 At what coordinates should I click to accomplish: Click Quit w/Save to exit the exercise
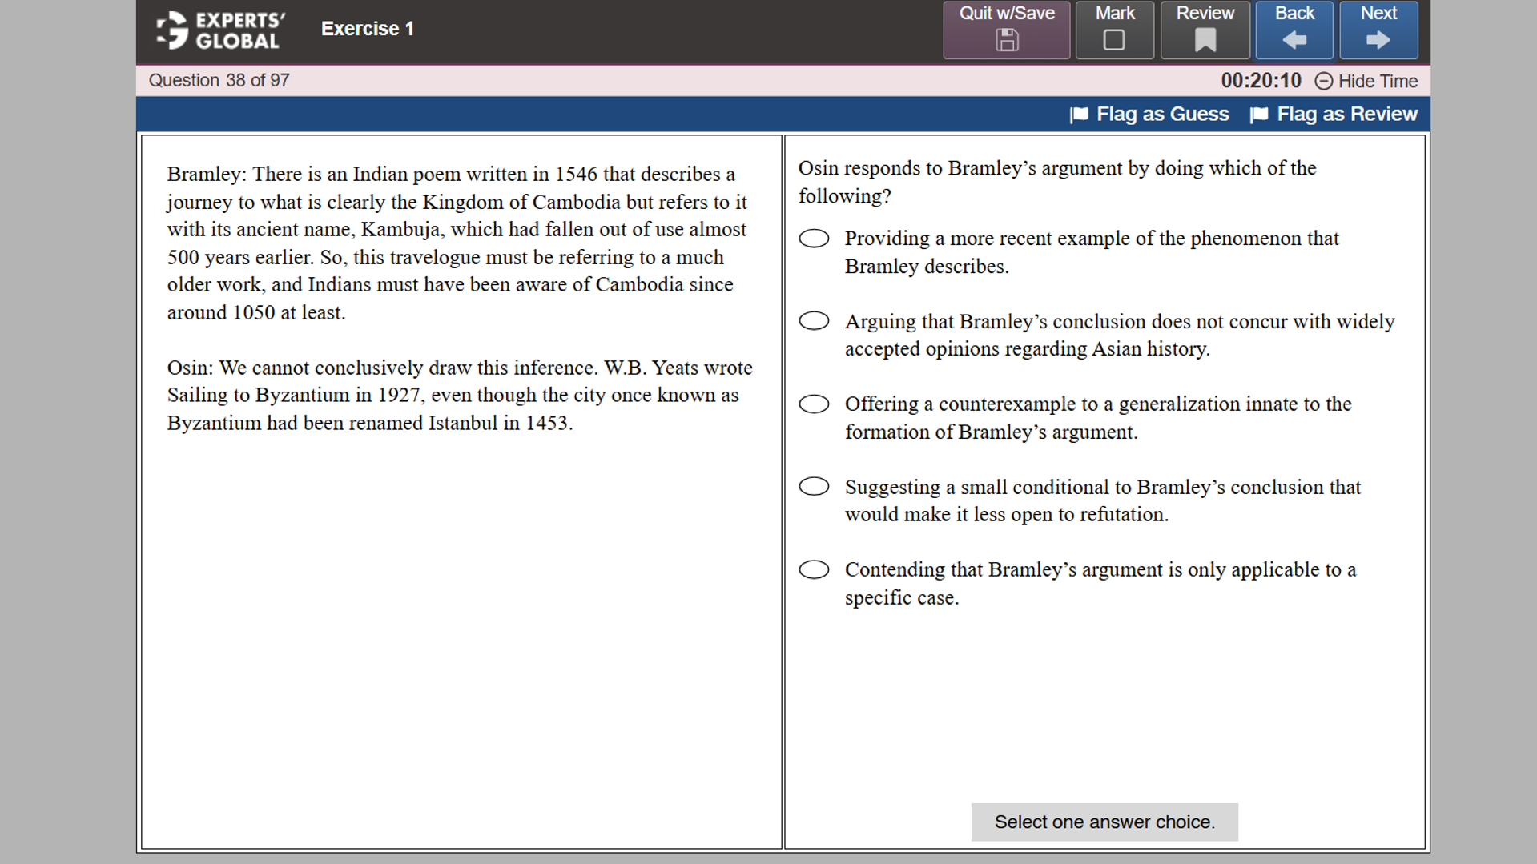pos(1006,30)
